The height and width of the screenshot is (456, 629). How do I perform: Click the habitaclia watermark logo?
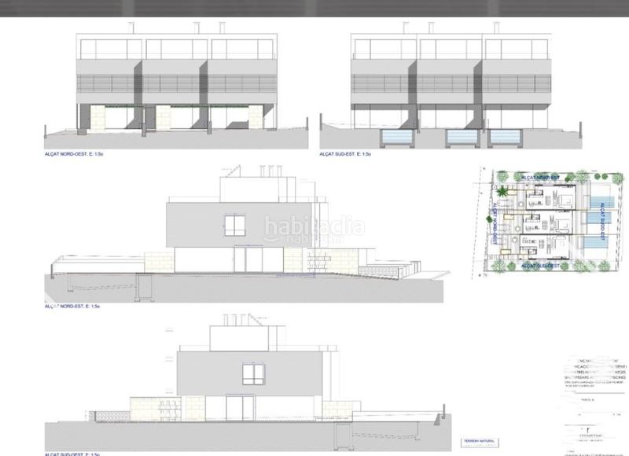(x=314, y=228)
